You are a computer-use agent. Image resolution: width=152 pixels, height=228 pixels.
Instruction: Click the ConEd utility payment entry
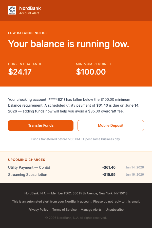pos(29,167)
